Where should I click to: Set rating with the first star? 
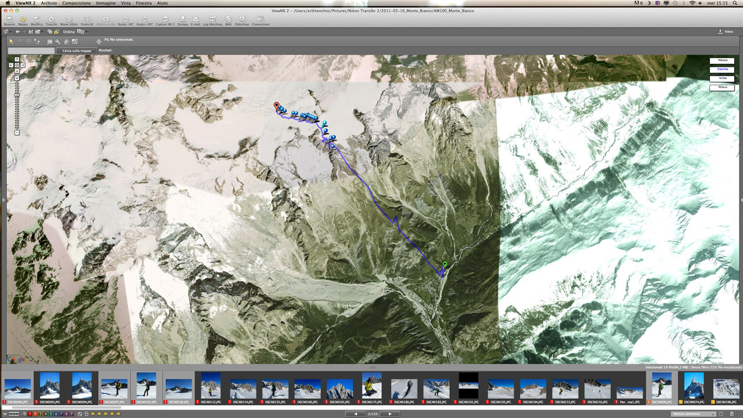coord(92,413)
